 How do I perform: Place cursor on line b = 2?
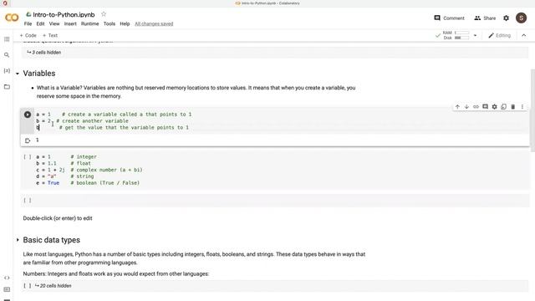tap(82, 120)
